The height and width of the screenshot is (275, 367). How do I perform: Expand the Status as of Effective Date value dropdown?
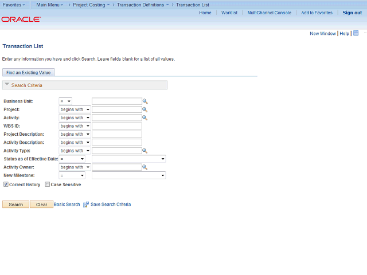(128, 159)
